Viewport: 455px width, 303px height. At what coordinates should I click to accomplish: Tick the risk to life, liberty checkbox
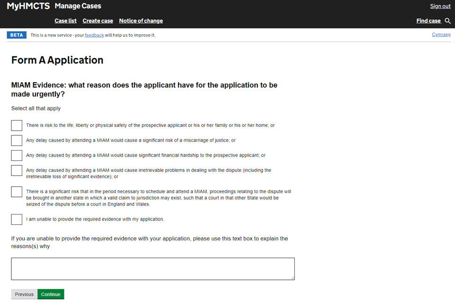point(17,125)
